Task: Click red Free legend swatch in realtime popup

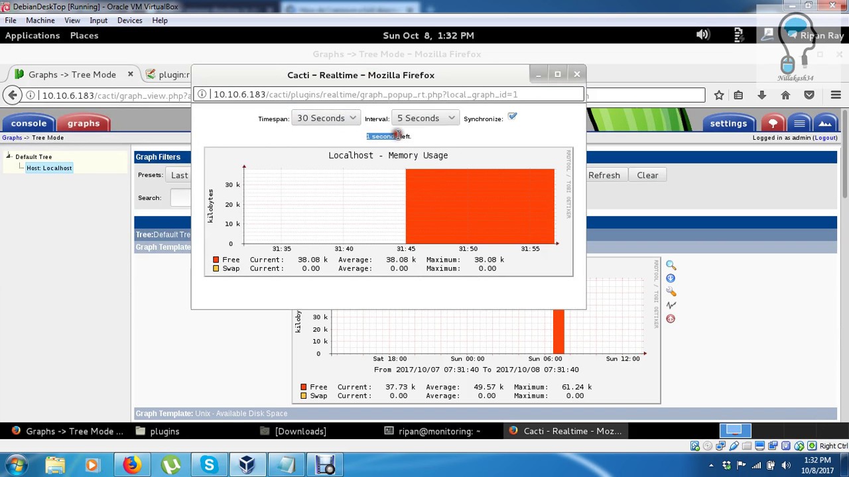Action: click(216, 260)
